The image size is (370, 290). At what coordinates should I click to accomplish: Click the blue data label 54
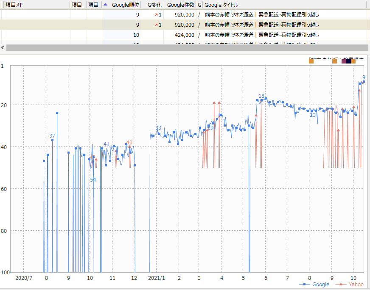click(x=93, y=180)
